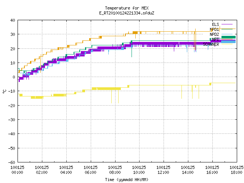Click the SCANNER legend label
The height and width of the screenshot is (183, 244).
point(211,44)
